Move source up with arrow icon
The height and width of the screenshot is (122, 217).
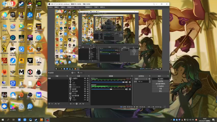tap(80, 104)
